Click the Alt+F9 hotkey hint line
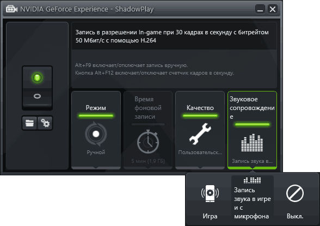 coord(131,65)
